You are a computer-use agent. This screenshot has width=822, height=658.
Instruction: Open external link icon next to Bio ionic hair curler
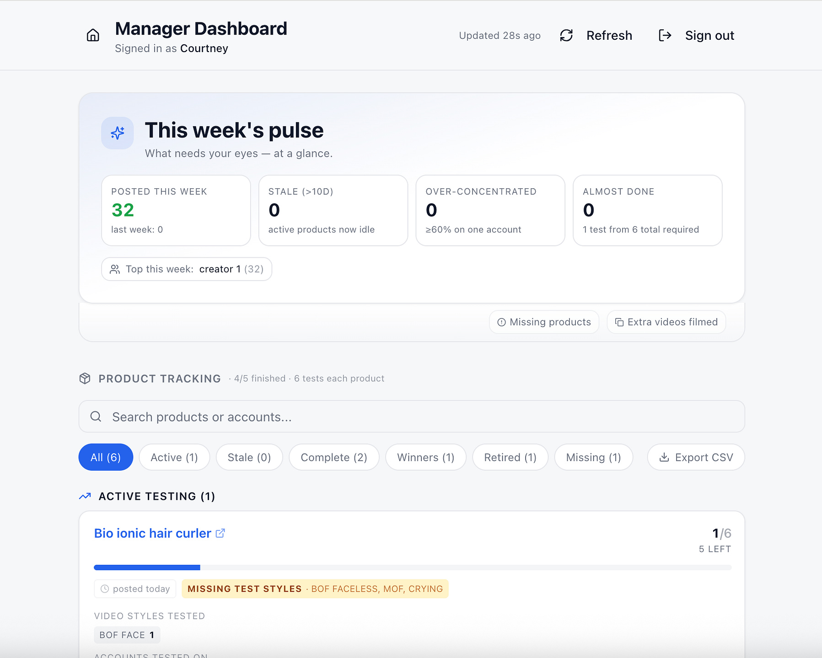(x=220, y=533)
